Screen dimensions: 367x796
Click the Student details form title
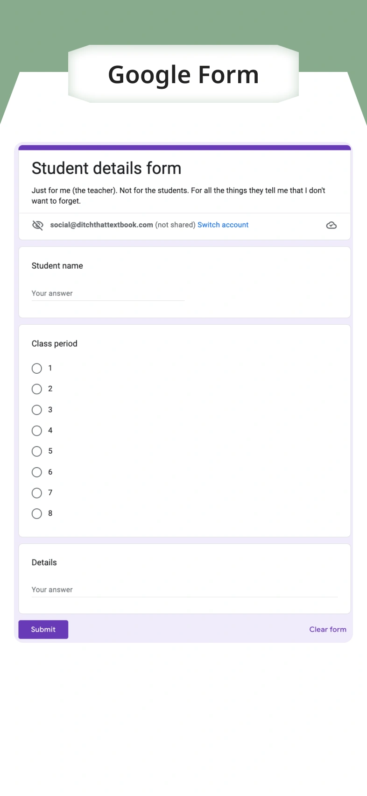point(106,168)
